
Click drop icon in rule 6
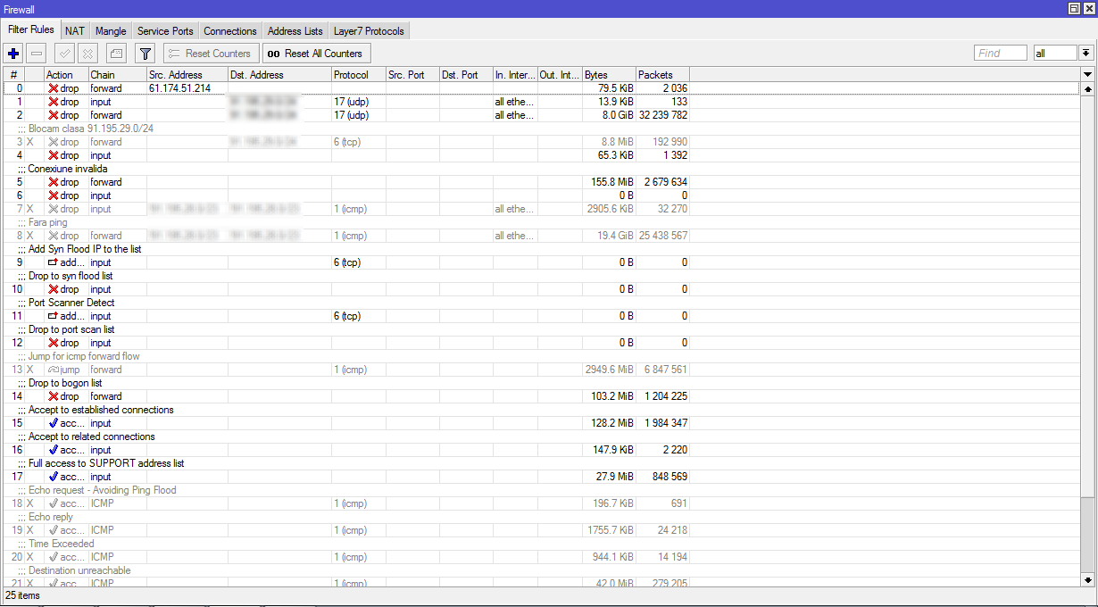pyautogui.click(x=53, y=195)
